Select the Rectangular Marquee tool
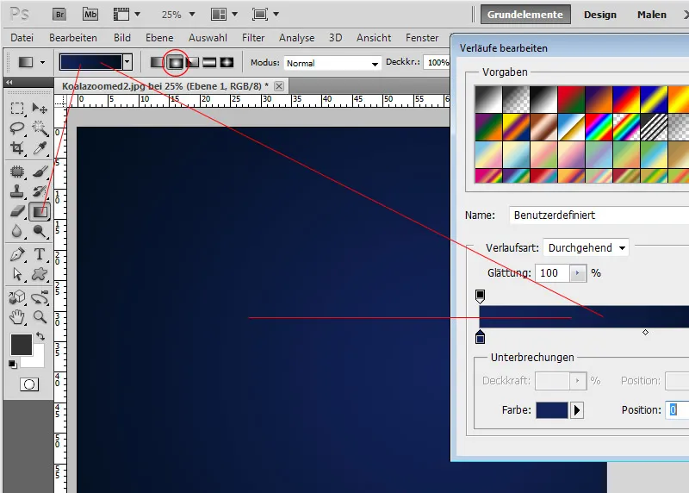The width and height of the screenshot is (689, 493). point(17,109)
